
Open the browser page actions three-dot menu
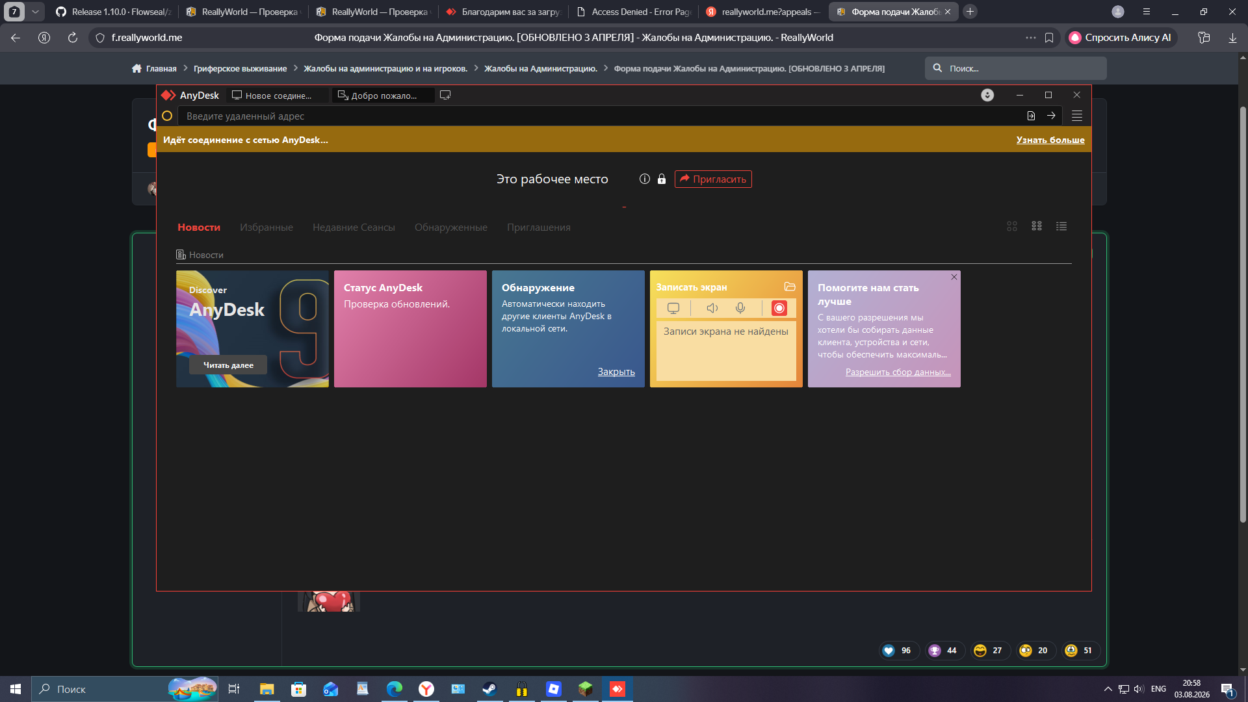coord(1031,38)
